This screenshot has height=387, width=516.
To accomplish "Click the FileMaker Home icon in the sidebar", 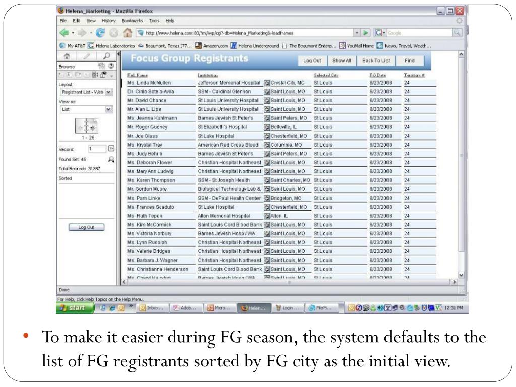I will point(67,56).
